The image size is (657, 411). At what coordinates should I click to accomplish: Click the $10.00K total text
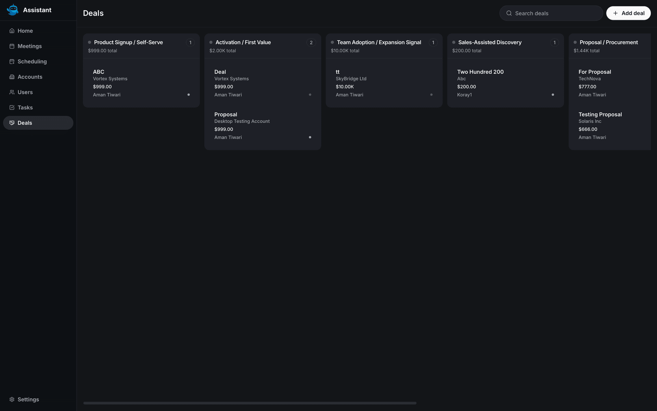click(x=345, y=51)
